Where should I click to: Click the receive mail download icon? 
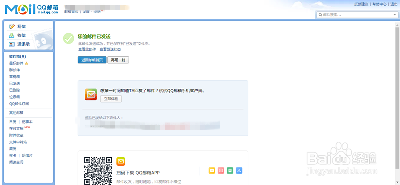(12, 35)
